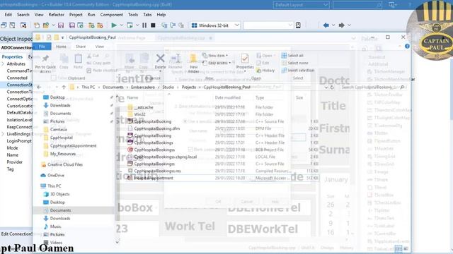Image resolution: width=453 pixels, height=254 pixels.
Task: Open the Component menu
Action: point(112,14)
